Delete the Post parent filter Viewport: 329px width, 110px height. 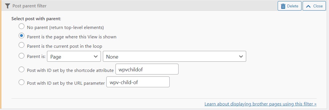pyautogui.click(x=289, y=6)
